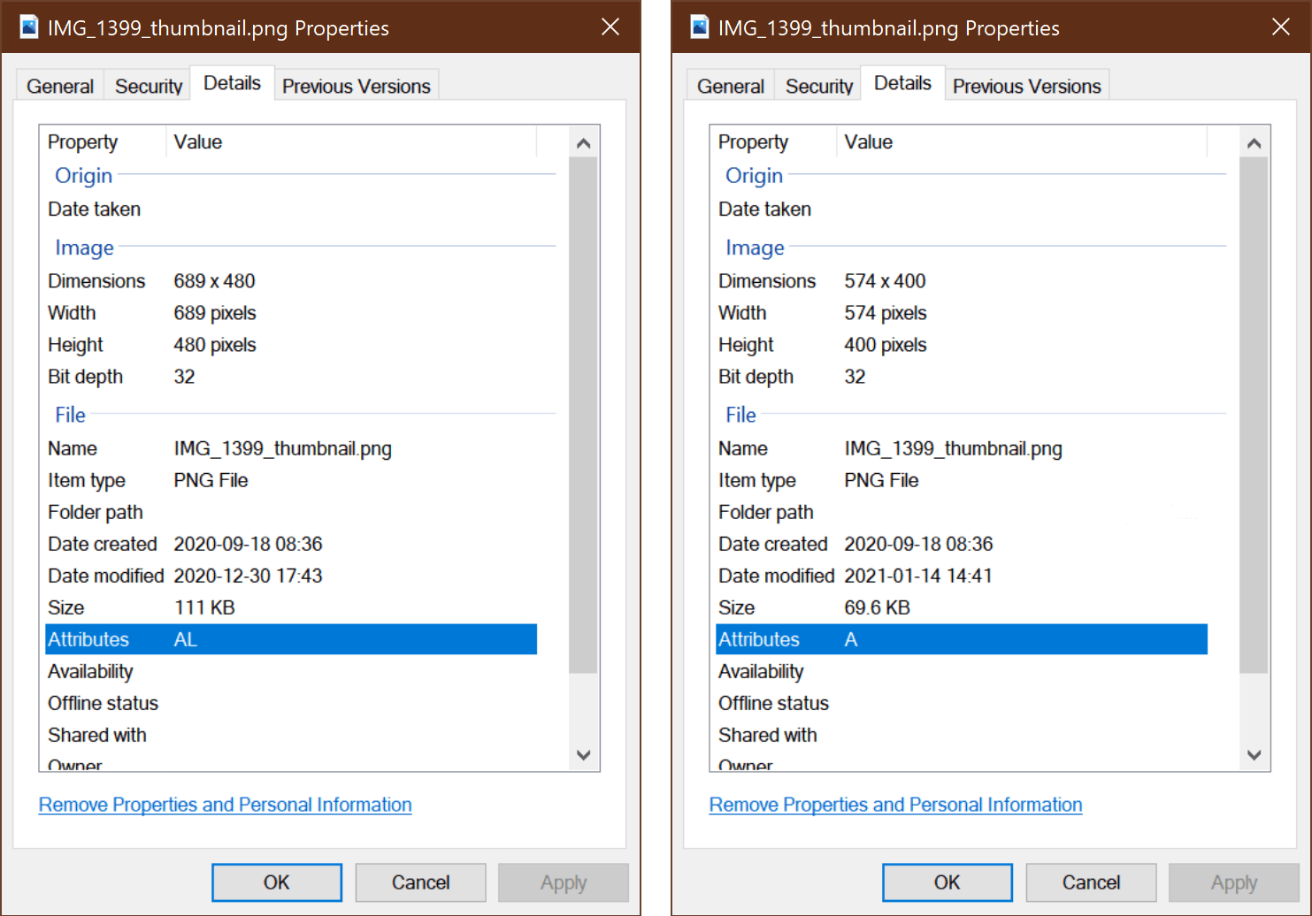Click Remove Properties link in left dialog

coord(225,805)
